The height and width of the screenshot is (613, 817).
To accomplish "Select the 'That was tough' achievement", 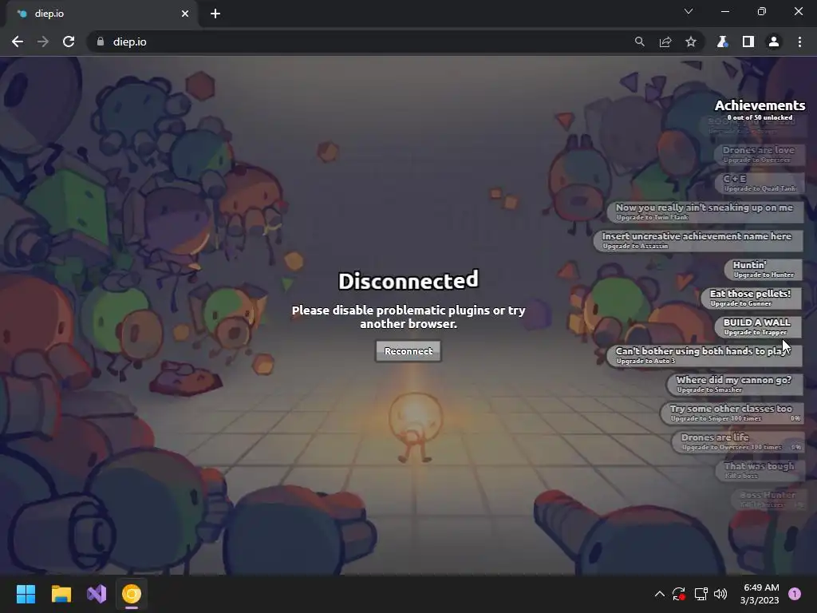I will (760, 470).
